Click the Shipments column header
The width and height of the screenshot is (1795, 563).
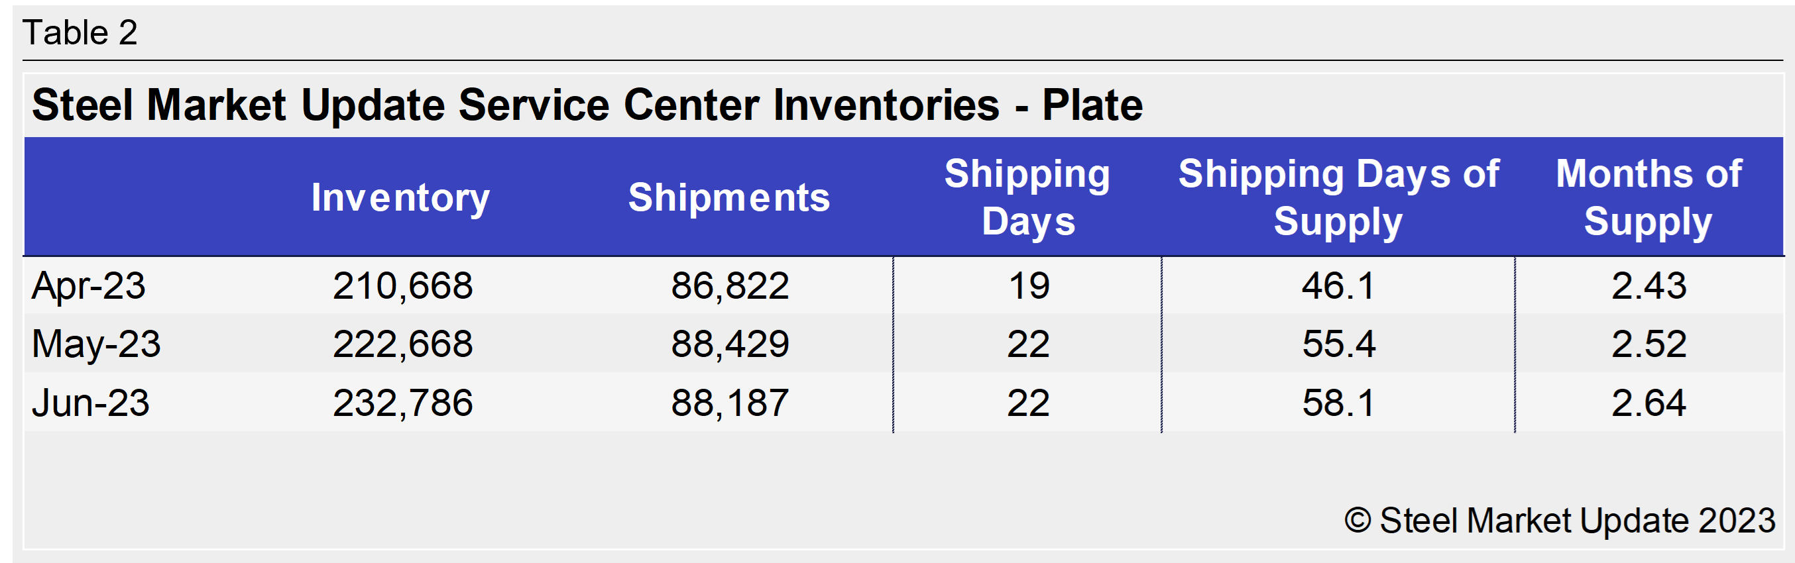tap(729, 197)
